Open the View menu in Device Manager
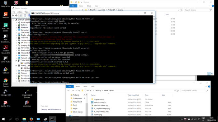 26,12
